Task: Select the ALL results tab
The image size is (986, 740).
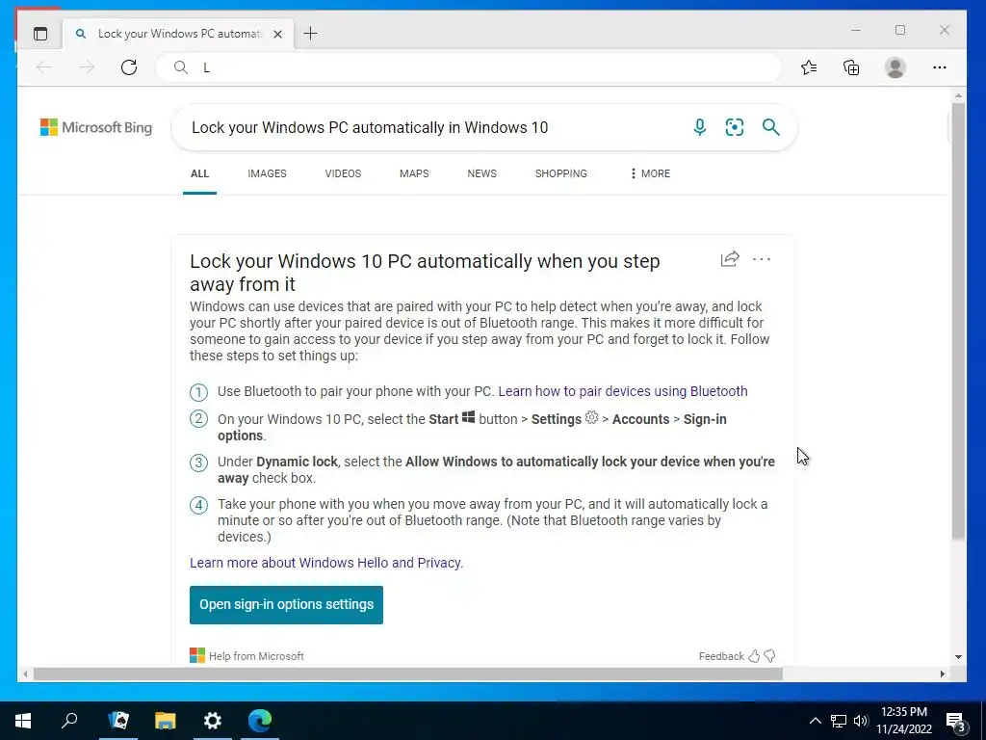Action: coord(200,173)
